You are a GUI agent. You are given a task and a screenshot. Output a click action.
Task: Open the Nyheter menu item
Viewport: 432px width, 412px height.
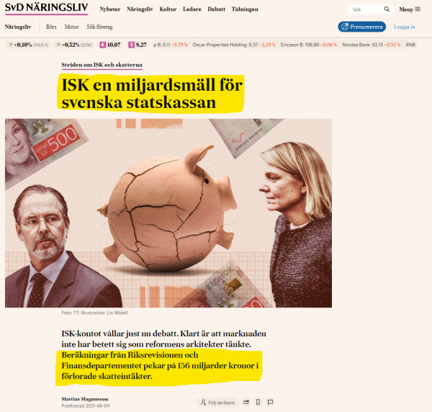(x=110, y=9)
